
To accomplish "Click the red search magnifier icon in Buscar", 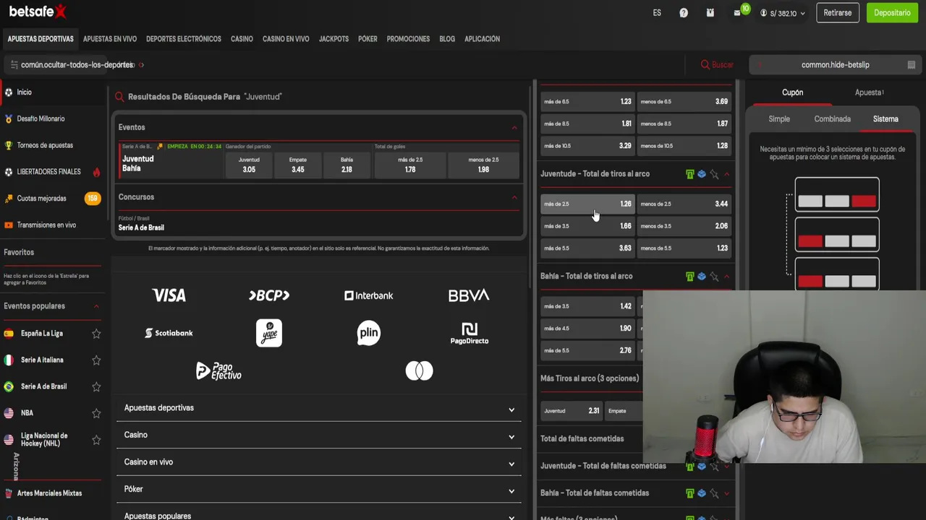I will point(705,65).
